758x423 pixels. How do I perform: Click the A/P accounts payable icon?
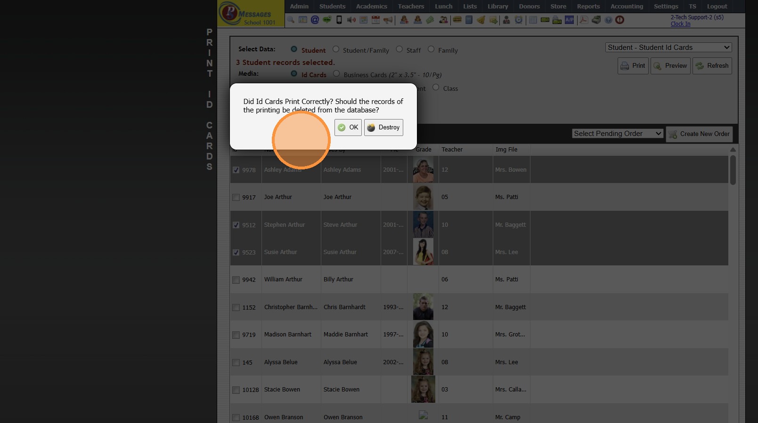click(x=570, y=20)
